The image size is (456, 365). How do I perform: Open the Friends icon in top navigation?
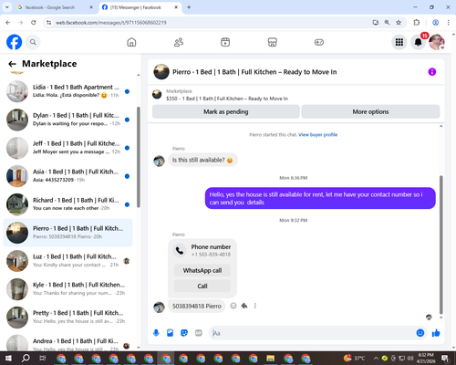(179, 42)
